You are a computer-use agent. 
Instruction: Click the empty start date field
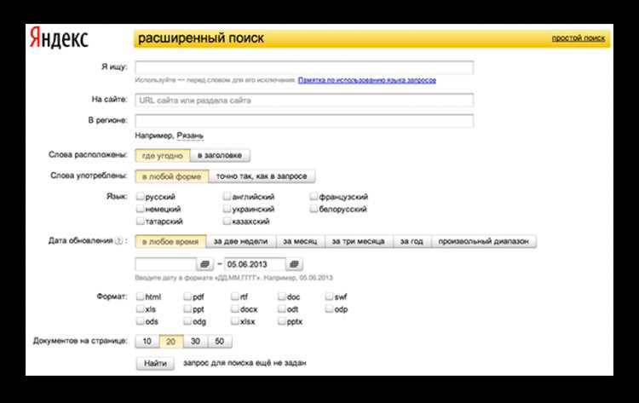coord(166,264)
